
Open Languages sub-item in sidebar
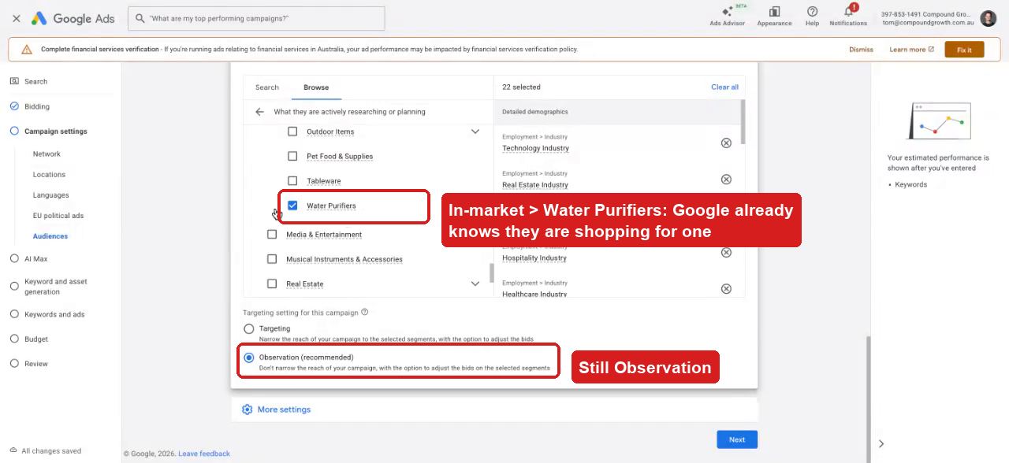[50, 195]
